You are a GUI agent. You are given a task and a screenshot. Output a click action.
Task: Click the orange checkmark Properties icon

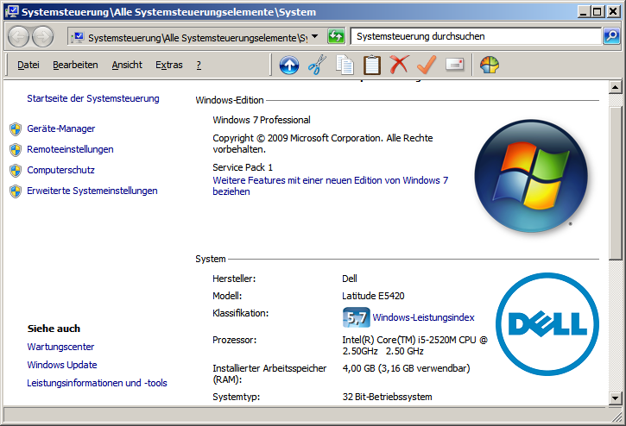(427, 65)
